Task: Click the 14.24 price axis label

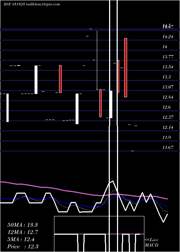Action: point(168,37)
